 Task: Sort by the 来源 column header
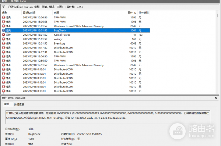[x=89, y=13]
